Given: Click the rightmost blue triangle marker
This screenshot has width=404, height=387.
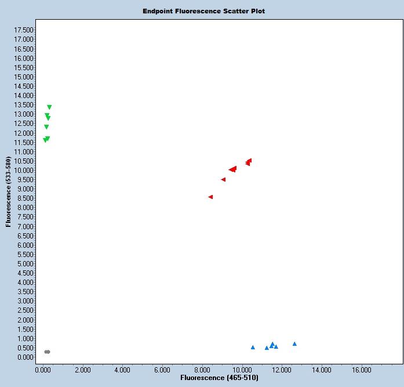Looking at the screenshot, I should pyautogui.click(x=294, y=343).
